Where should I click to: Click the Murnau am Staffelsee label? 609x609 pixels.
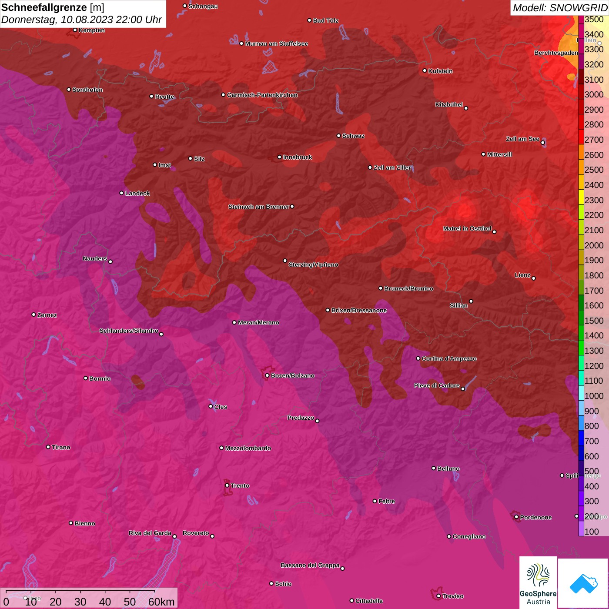point(276,43)
